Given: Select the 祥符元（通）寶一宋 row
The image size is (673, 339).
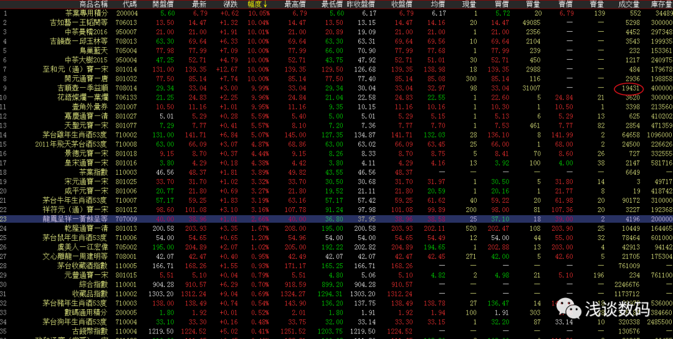Looking at the screenshot, I should tap(336, 210).
